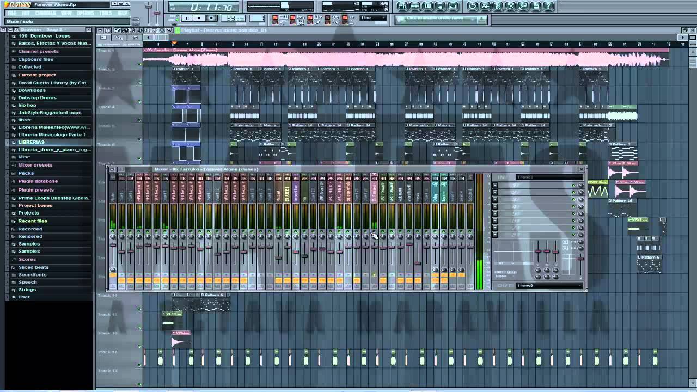Open the CHANNELS menu
This screenshot has width=697, height=392.
pyautogui.click(x=45, y=13)
